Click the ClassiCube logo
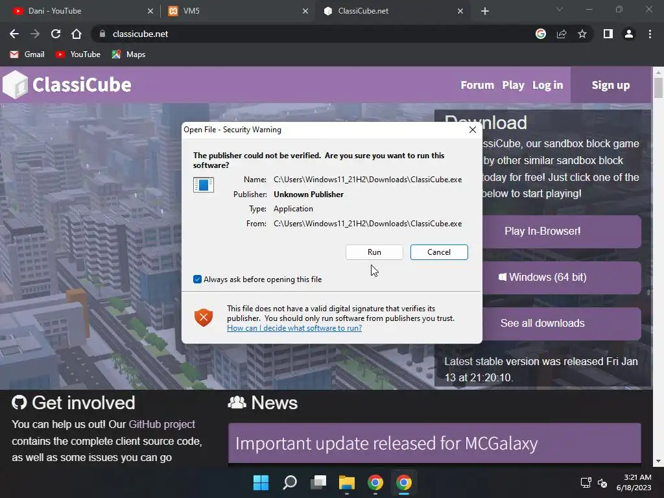This screenshot has height=498, width=664. coord(67,85)
